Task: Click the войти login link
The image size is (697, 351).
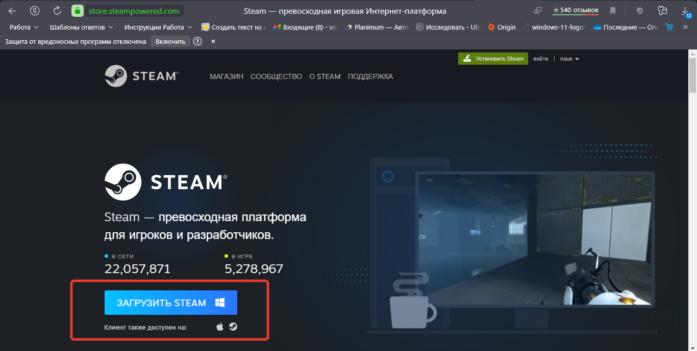Action: coord(540,59)
